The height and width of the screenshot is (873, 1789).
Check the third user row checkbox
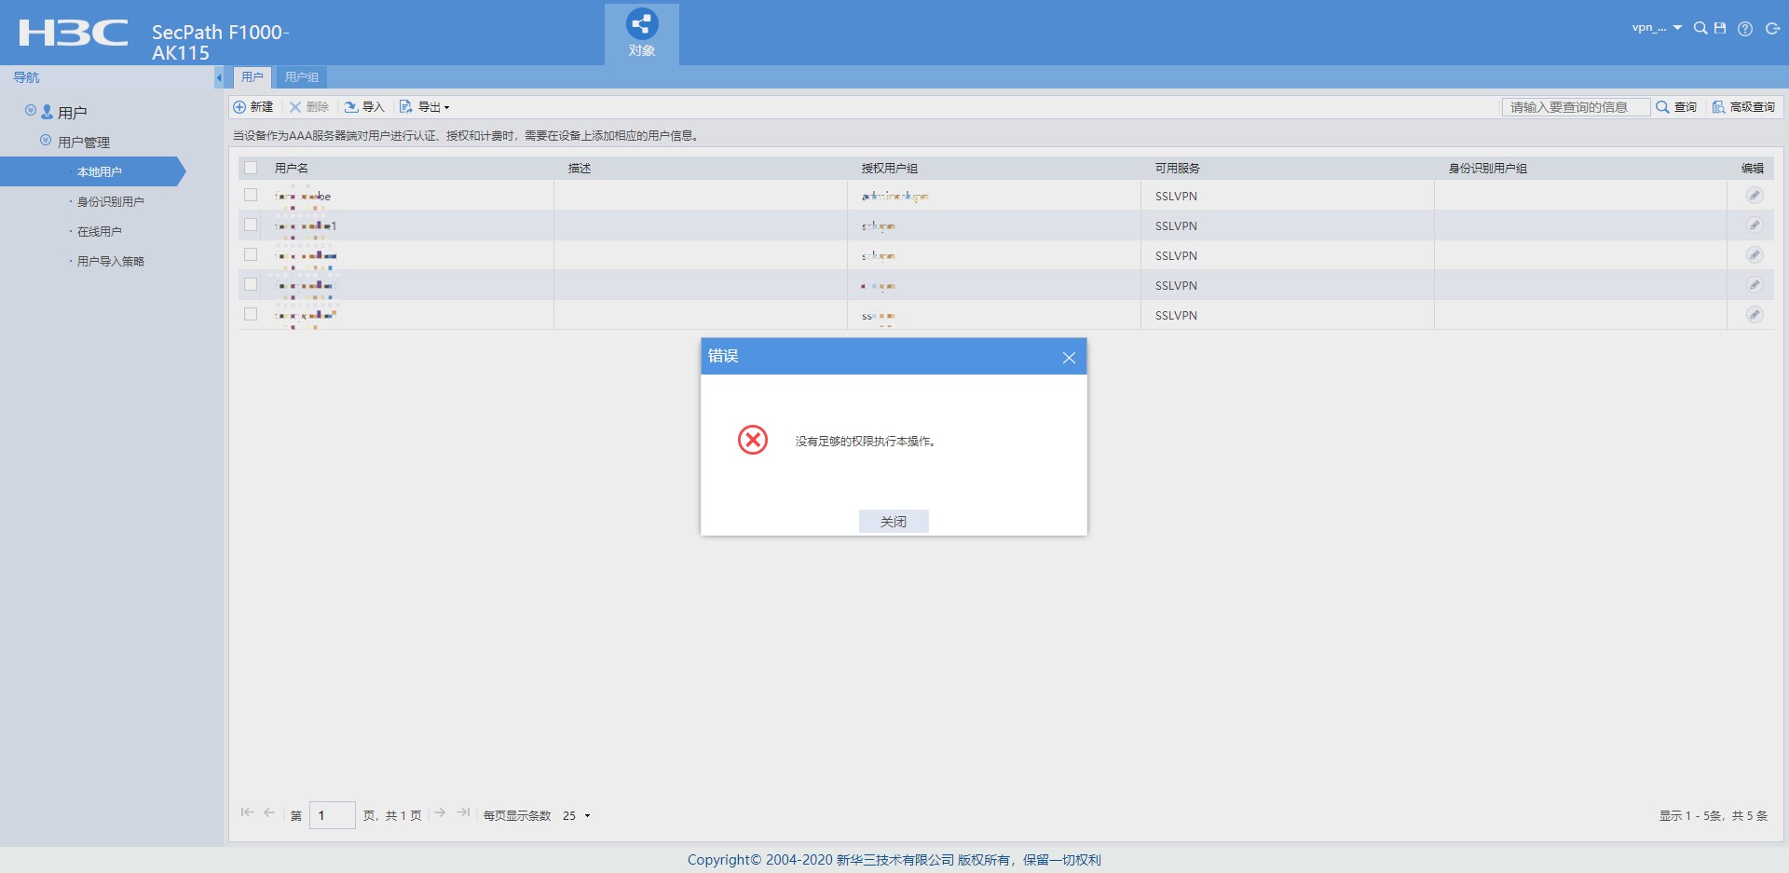point(251,254)
